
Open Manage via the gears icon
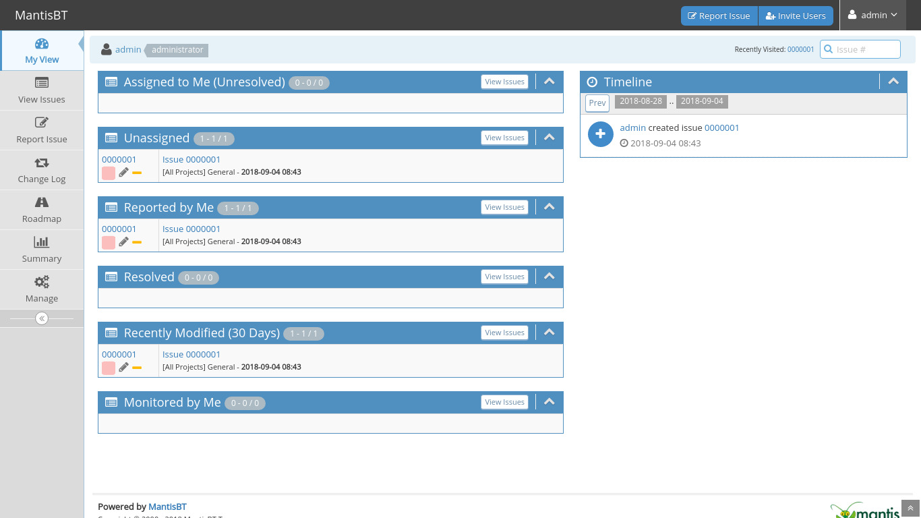point(42,282)
